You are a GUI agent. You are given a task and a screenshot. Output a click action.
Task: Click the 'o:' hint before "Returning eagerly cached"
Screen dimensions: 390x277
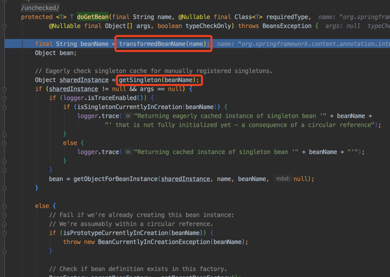point(128,116)
